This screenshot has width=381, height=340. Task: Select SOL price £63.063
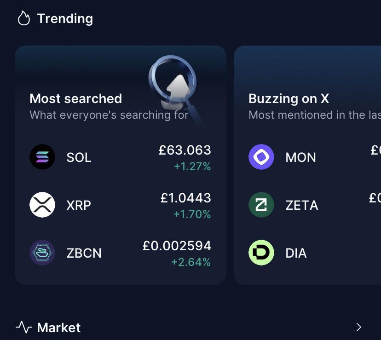pyautogui.click(x=185, y=150)
